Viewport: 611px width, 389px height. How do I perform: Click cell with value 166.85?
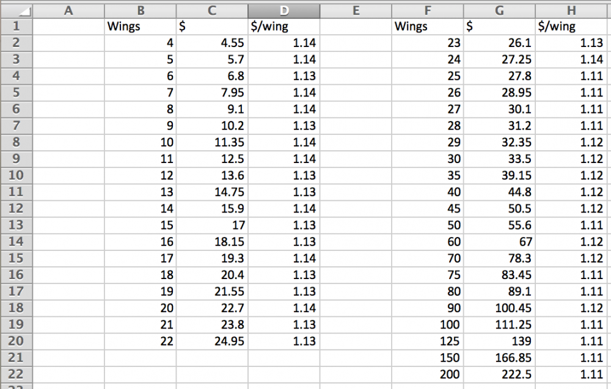pyautogui.click(x=499, y=358)
